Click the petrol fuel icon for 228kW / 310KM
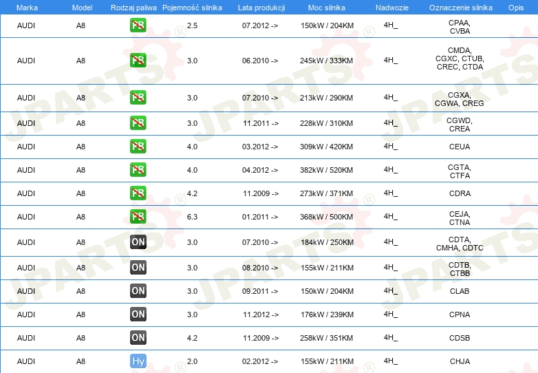This screenshot has width=538, height=373. pyautogui.click(x=138, y=123)
